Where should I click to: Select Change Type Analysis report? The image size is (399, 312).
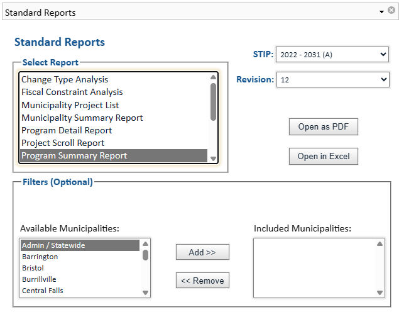pyautogui.click(x=114, y=79)
